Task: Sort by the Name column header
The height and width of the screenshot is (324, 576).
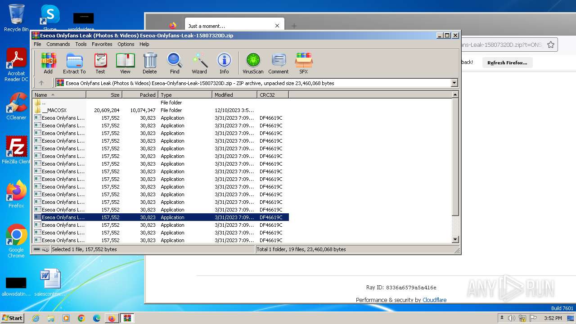Action: 59,94
